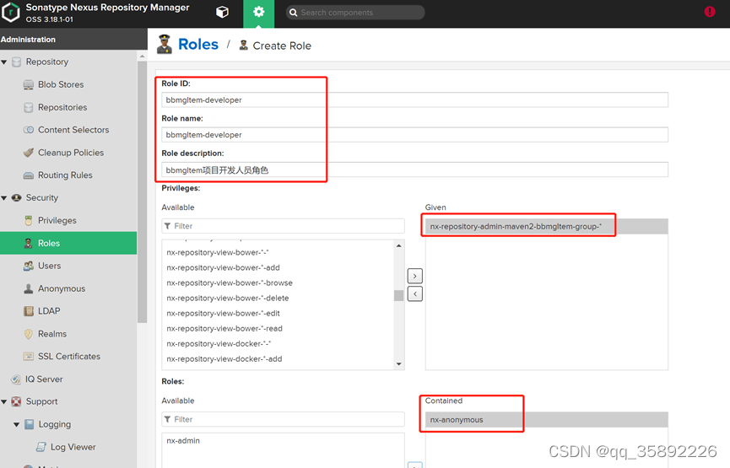Select contained role nx-anonymous
This screenshot has width=730, height=468.
point(547,420)
